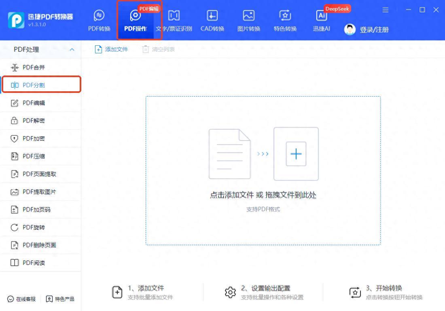The height and width of the screenshot is (311, 445).
Task: Choose PDF加密 from the sidebar
Action: point(34,139)
